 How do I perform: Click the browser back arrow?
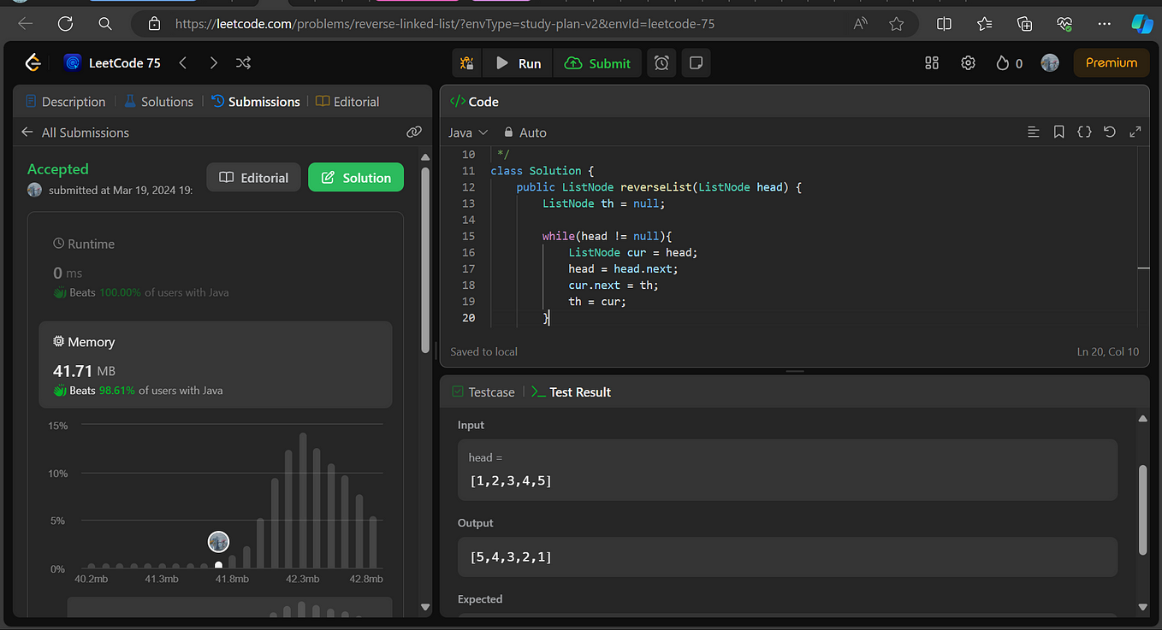click(x=25, y=24)
